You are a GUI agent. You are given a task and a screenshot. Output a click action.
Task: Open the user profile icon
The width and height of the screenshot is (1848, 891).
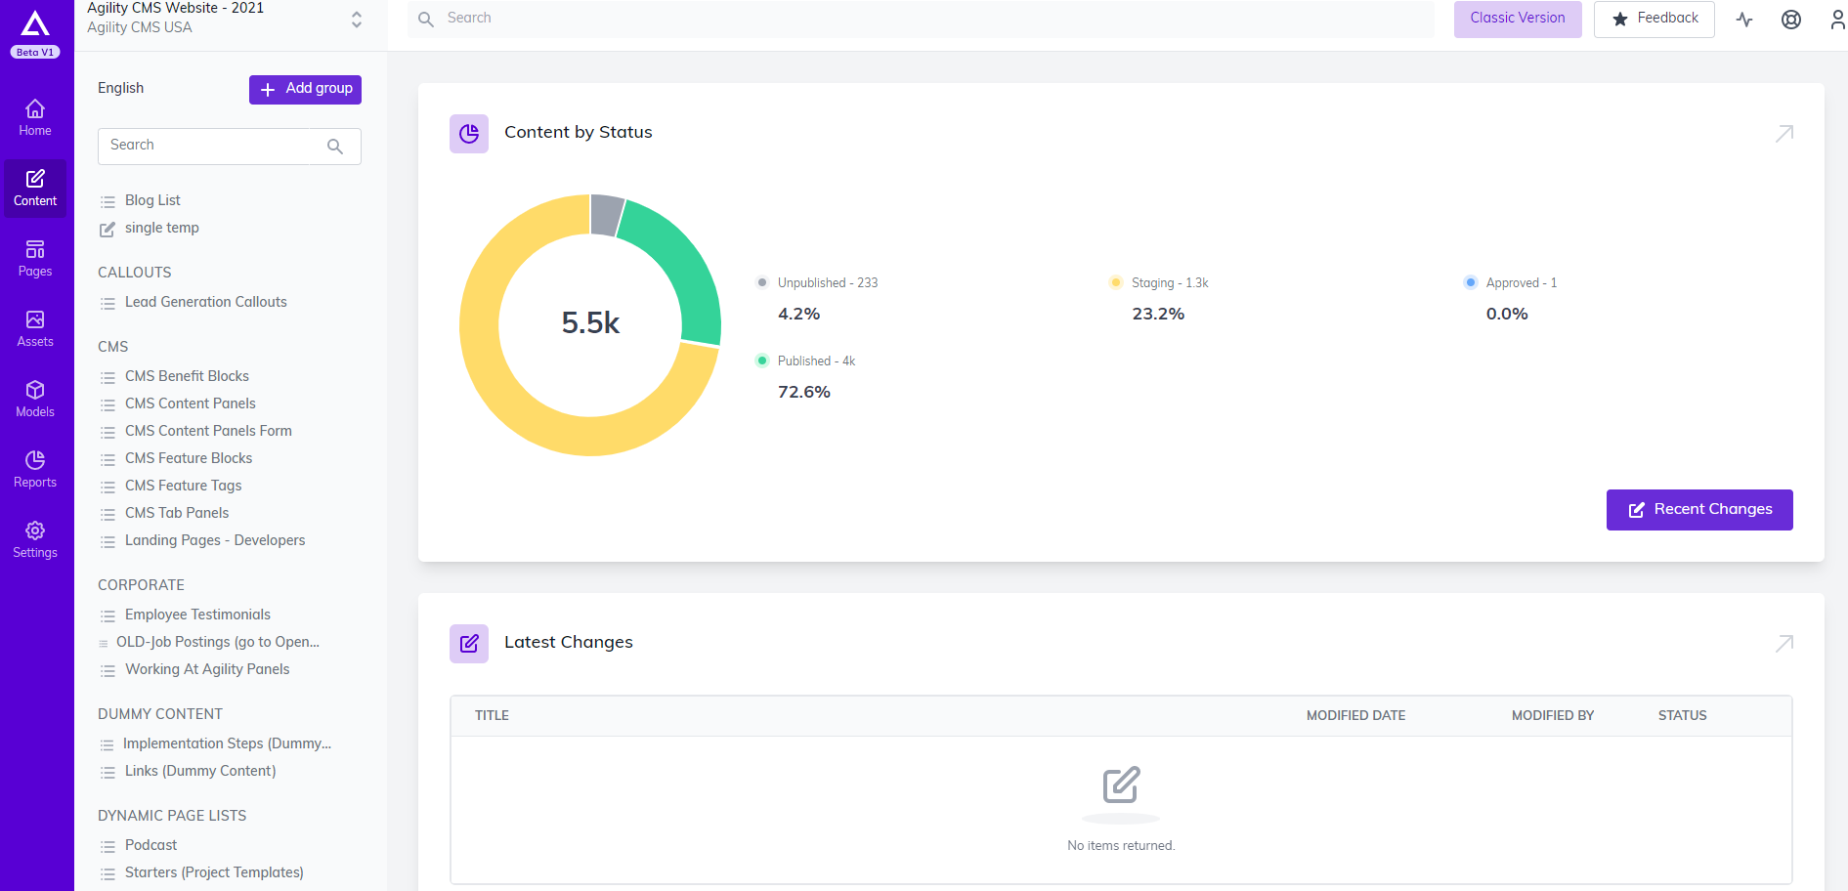(x=1836, y=20)
